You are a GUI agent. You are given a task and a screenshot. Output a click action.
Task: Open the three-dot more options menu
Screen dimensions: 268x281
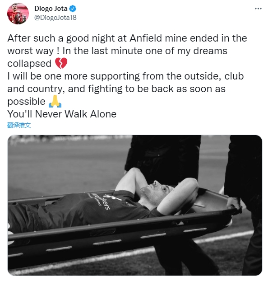click(x=258, y=9)
